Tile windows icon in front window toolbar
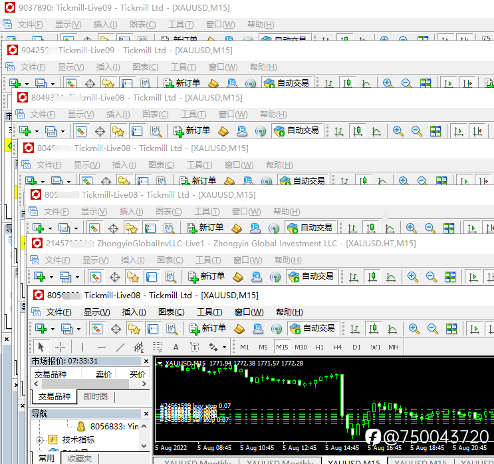 pyautogui.click(x=451, y=329)
